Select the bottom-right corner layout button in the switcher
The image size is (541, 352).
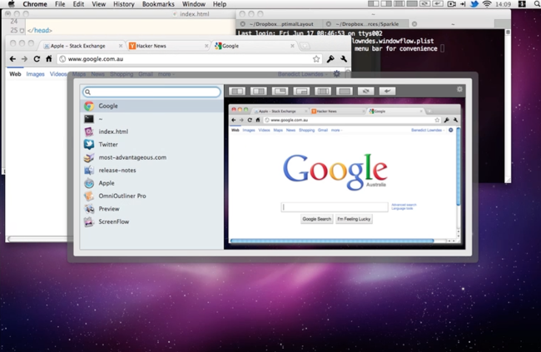301,91
